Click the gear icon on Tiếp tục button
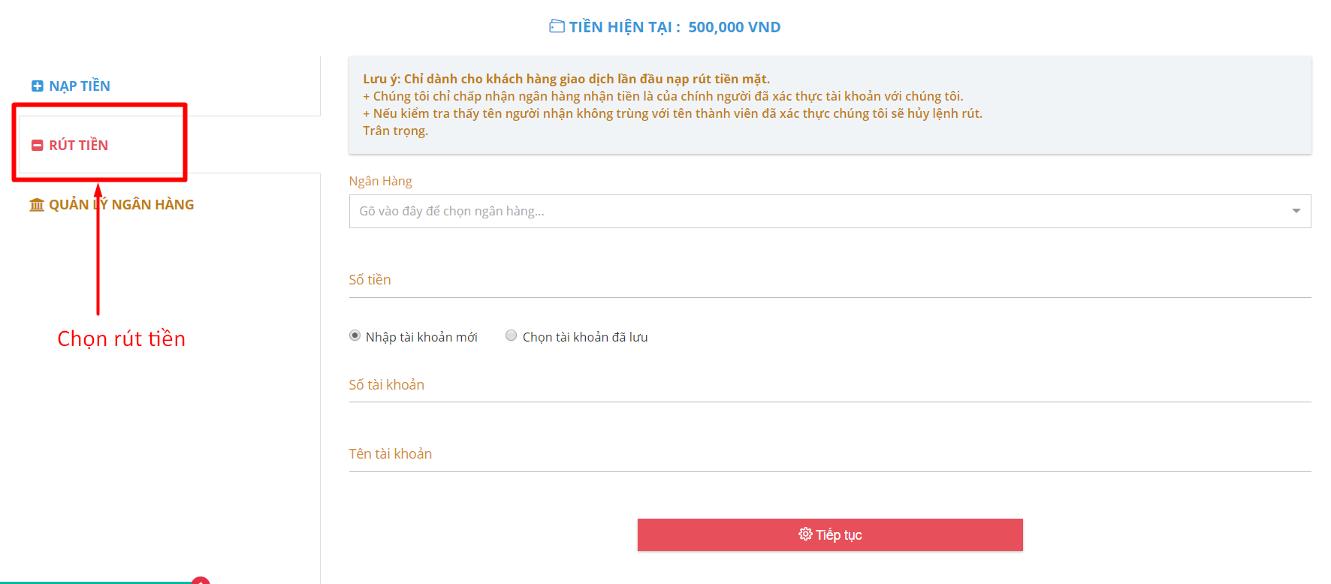Viewport: 1331px width, 584px height. click(x=805, y=534)
